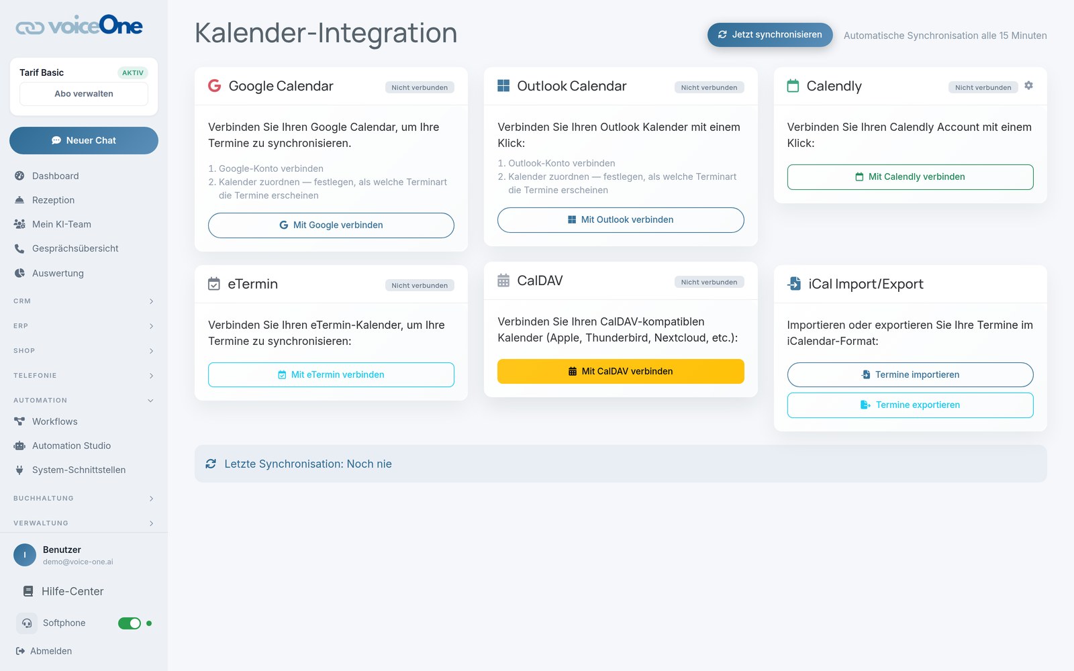Image resolution: width=1074 pixels, height=671 pixels.
Task: Open System-Schnittstellen
Action: (84, 470)
